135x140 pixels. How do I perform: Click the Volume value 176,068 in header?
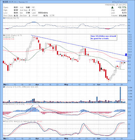[123, 15]
